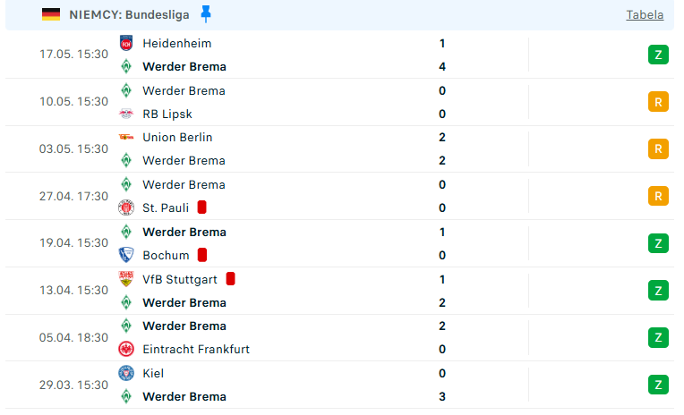Click the St. Pauli red card indicator
The height and width of the screenshot is (415, 684).
(201, 207)
